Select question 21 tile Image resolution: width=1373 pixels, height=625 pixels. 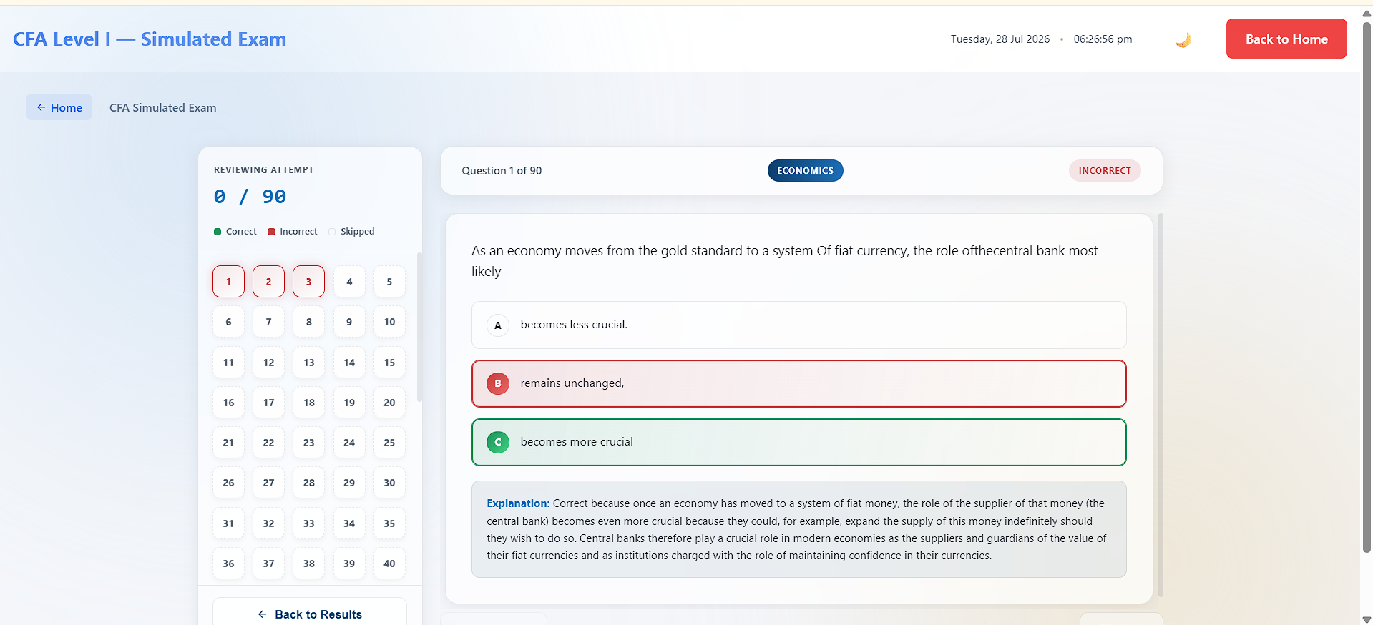[228, 443]
